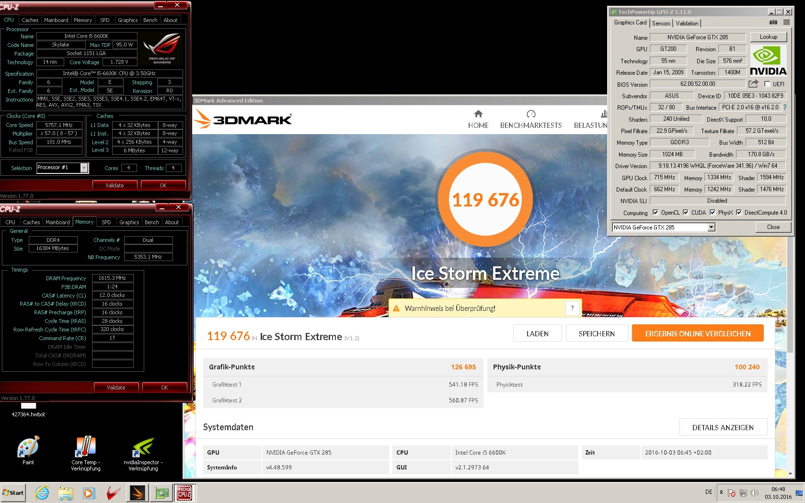Open Bench tab in bottom CPU-Z window
The width and height of the screenshot is (805, 503).
click(x=152, y=222)
